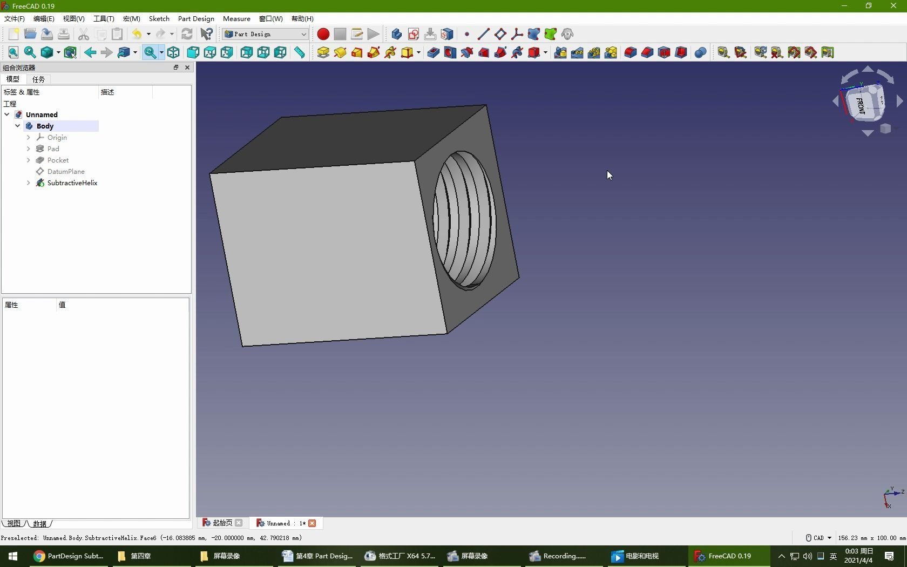Screen dimensions: 907x567
Task: Switch view to Isometric
Action: pyautogui.click(x=173, y=52)
